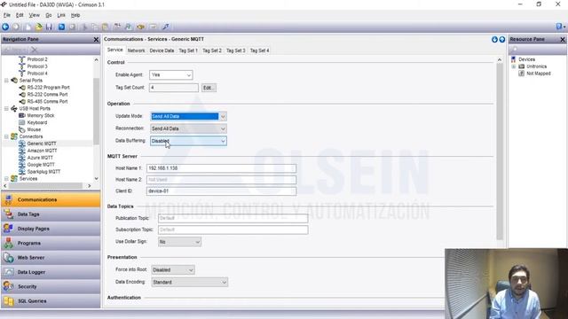Switch to the Network tab
Viewport: 568px width, 319px height.
coord(136,51)
